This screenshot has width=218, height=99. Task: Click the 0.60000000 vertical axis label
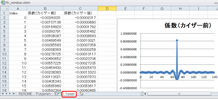point(128,49)
